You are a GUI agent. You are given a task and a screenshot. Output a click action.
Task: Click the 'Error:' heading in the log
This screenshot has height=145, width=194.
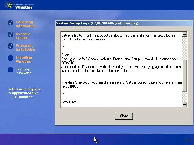[x=65, y=55]
